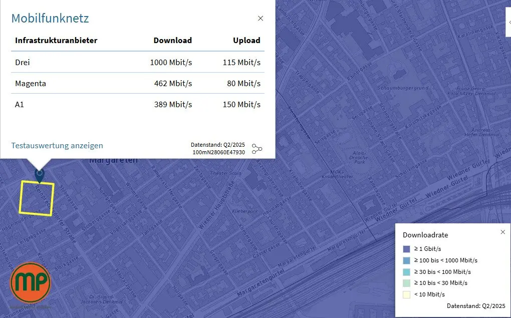
Task: Click the 462 Mbit/s download value
Action: [x=173, y=84]
